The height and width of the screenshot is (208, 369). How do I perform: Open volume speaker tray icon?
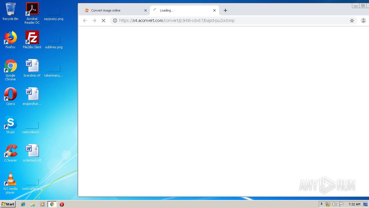pyautogui.click(x=335, y=204)
